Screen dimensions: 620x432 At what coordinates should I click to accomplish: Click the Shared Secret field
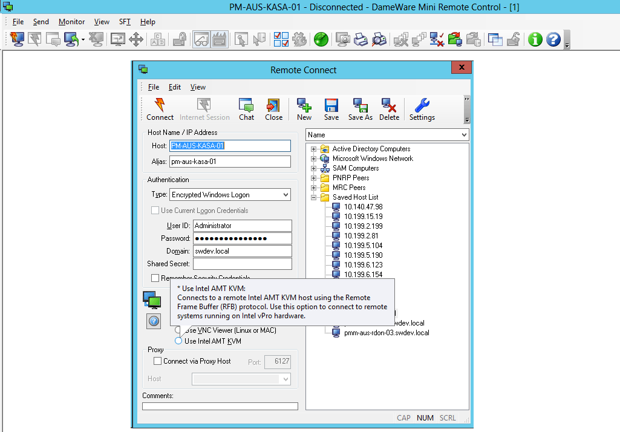(x=243, y=263)
